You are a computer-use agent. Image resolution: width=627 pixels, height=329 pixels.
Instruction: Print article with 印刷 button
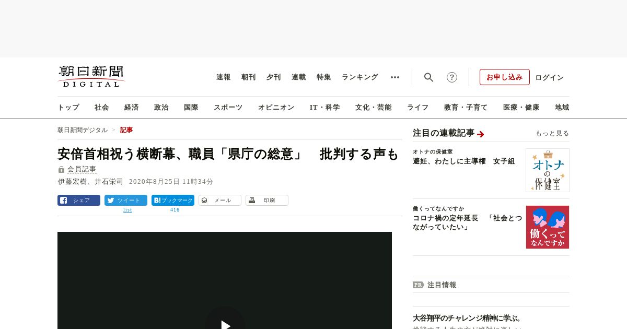(267, 200)
